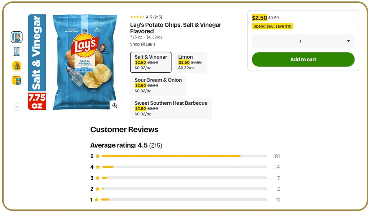Click the star icon beside the 5 rating row
The width and height of the screenshot is (370, 212).
pos(97,156)
